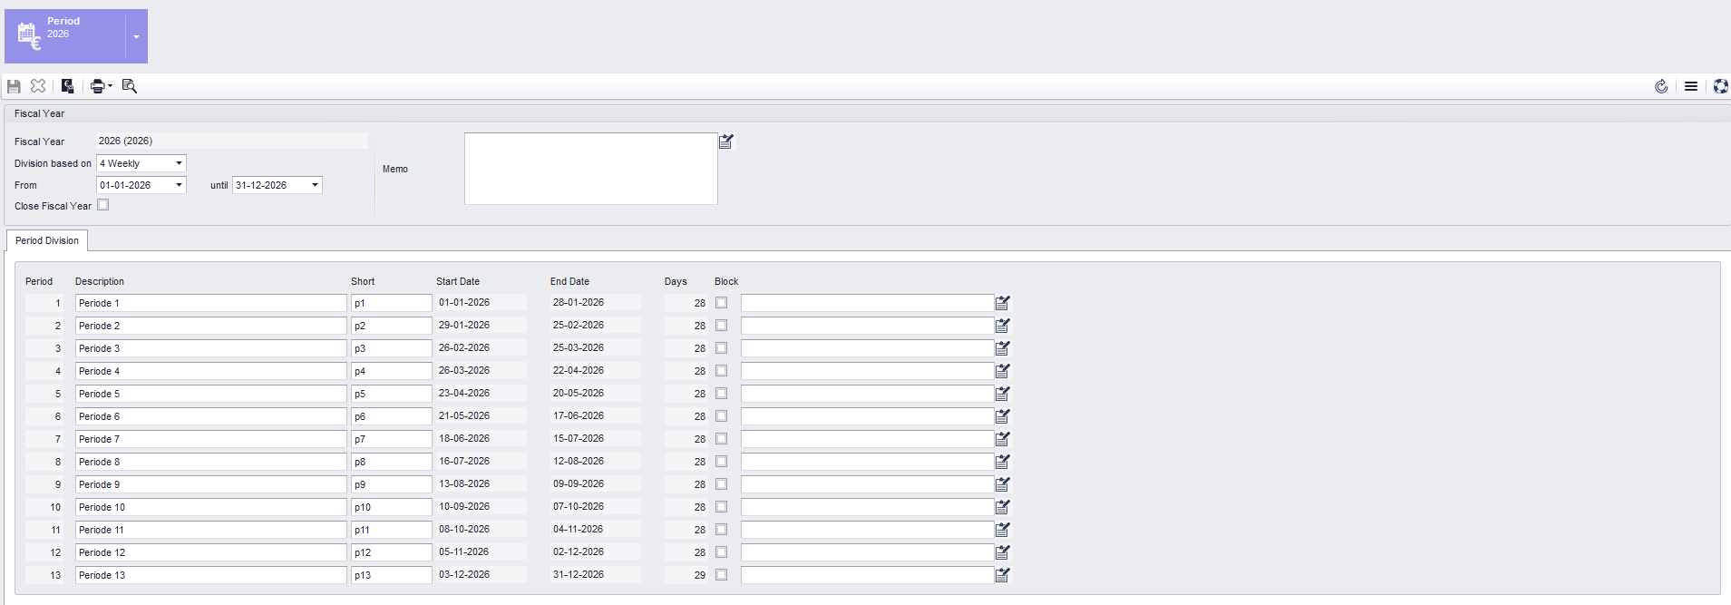Check the Block box for Periode 3
Viewport: 1731px width, 605px height.
point(722,348)
